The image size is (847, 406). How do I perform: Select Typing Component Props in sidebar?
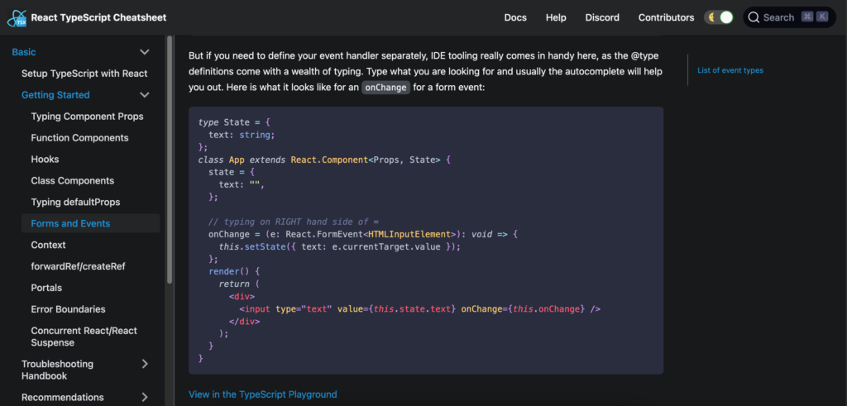[x=87, y=117]
